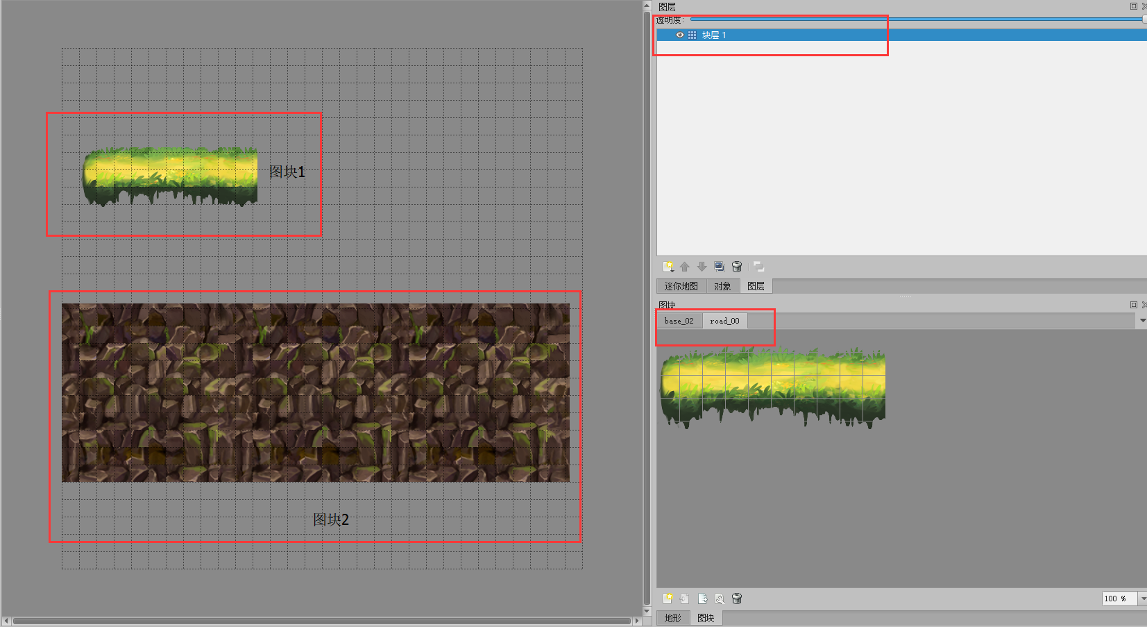
Task: Float the 图层 panel with its undock icon
Action: pos(1134,6)
